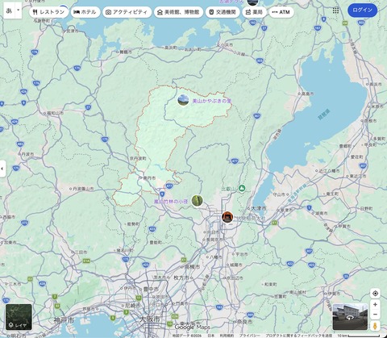Zoom out with the minus button
The width and height of the screenshot is (387, 338).
point(375,314)
